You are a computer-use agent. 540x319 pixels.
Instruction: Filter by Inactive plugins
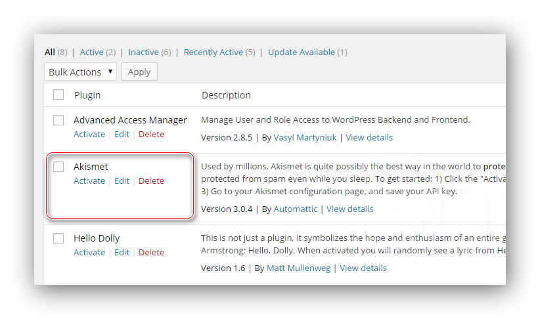point(143,52)
